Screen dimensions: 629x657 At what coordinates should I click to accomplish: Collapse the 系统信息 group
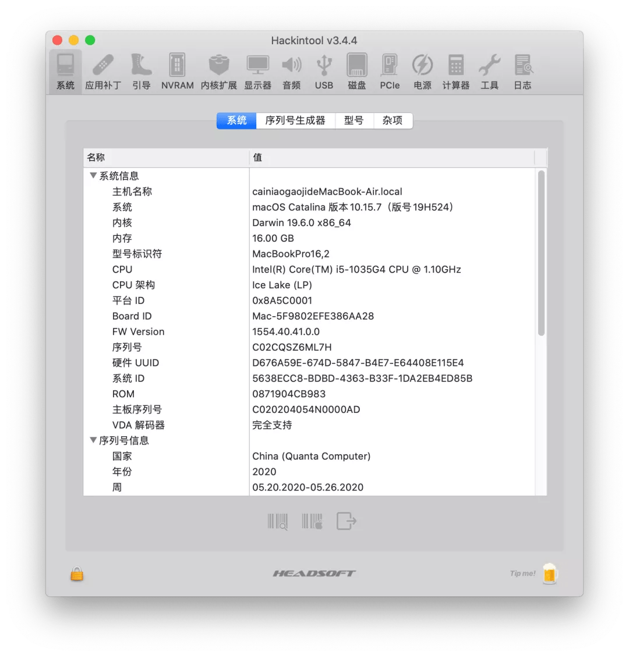pos(93,175)
